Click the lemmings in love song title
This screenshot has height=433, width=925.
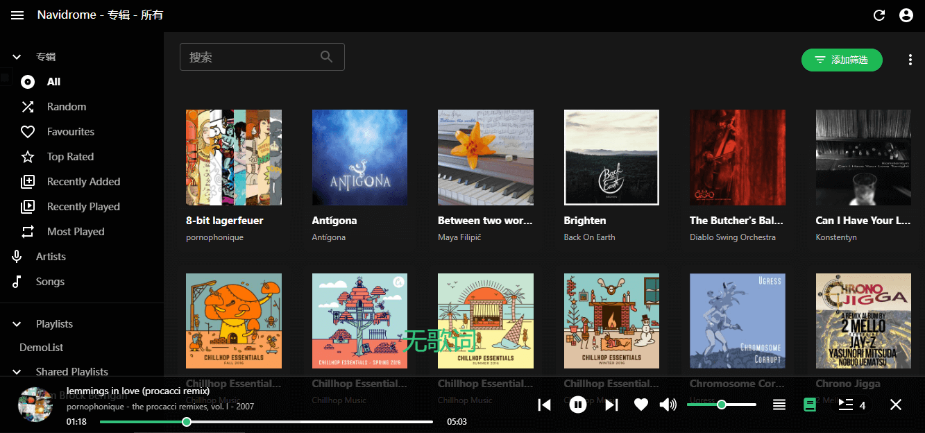tap(138, 391)
